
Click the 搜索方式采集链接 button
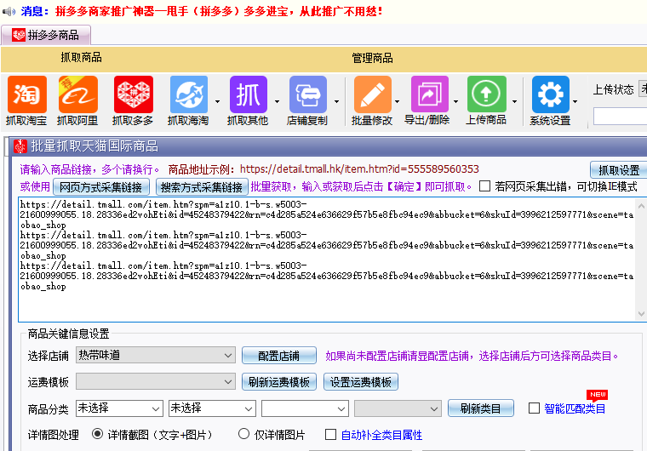(x=202, y=187)
